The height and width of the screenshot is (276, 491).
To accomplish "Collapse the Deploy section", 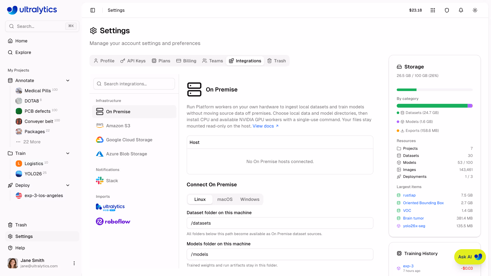I will pos(68,185).
